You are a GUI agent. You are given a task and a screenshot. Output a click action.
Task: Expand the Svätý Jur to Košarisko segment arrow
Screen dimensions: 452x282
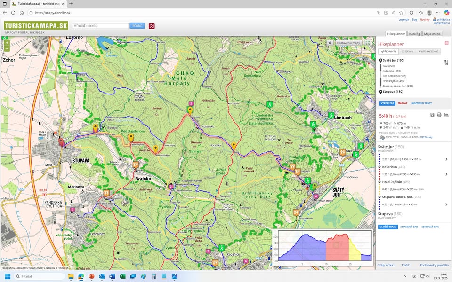pos(446,159)
